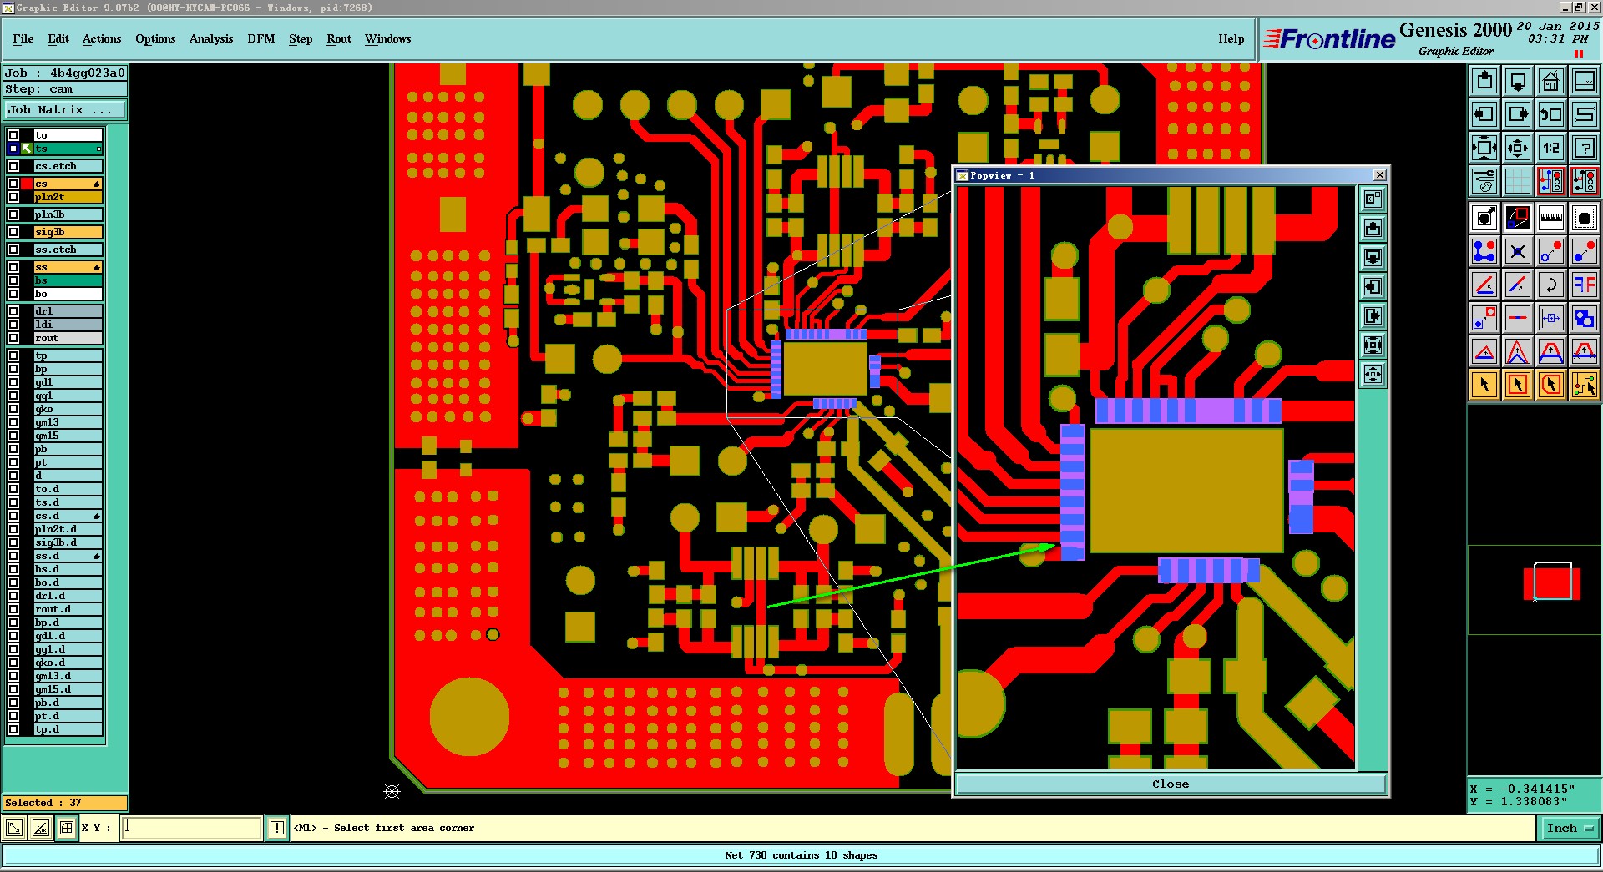Click the pan down arrow icon

1518,81
